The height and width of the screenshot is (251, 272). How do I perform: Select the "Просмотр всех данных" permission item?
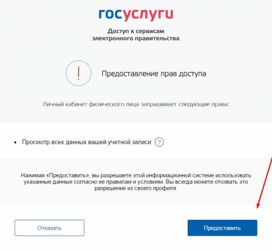pos(87,142)
